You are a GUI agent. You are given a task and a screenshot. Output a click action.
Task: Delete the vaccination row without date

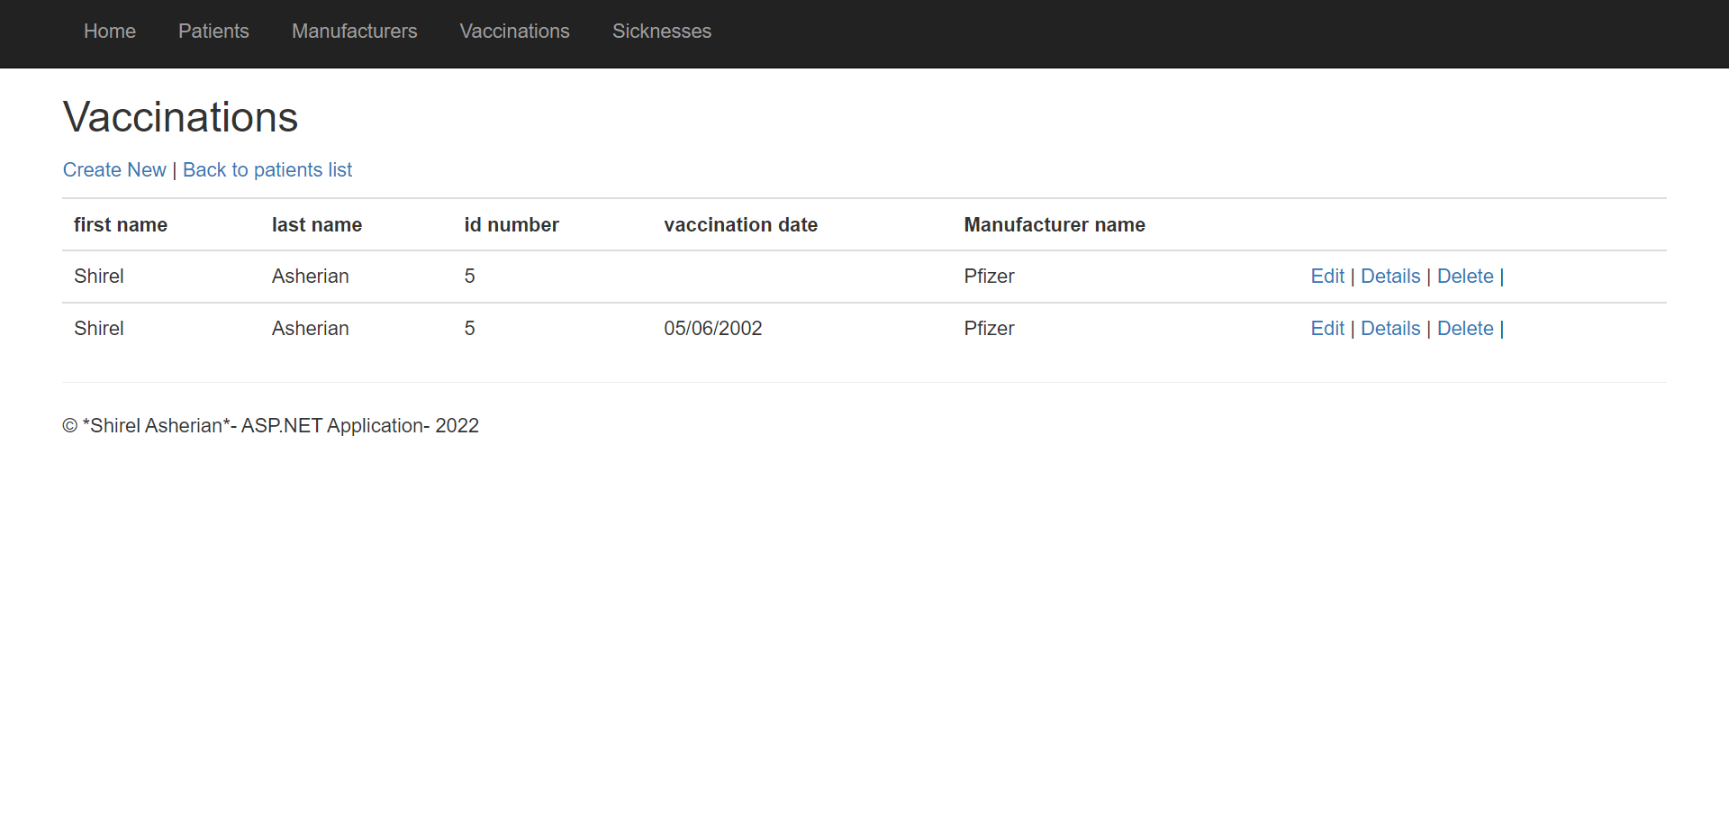(x=1465, y=277)
